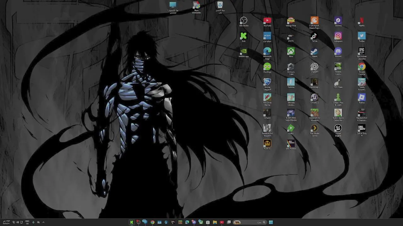Select the Duolingo desktop icon
Image resolution: width=403 pixels, height=226 pixels.
pyautogui.click(x=267, y=68)
